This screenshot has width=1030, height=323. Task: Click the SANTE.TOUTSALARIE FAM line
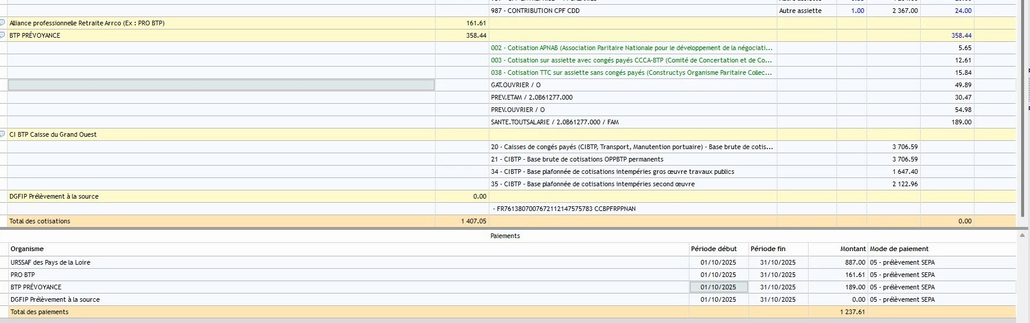click(555, 122)
